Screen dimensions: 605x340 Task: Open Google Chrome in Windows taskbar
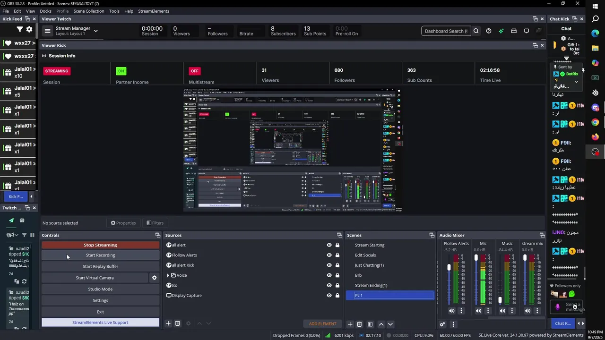(x=596, y=122)
